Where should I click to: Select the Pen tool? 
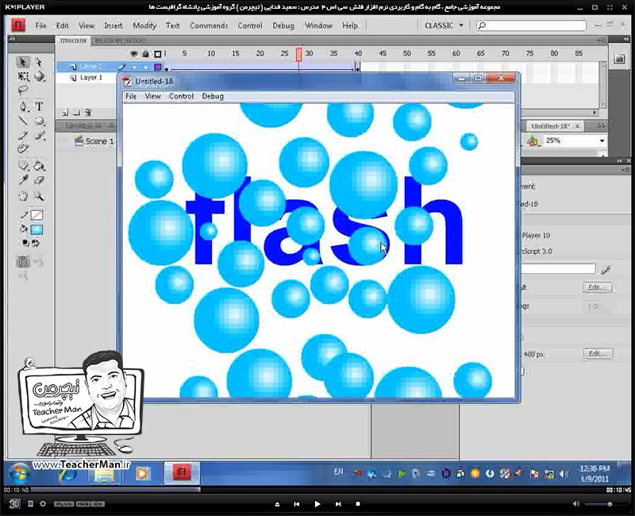(23, 106)
